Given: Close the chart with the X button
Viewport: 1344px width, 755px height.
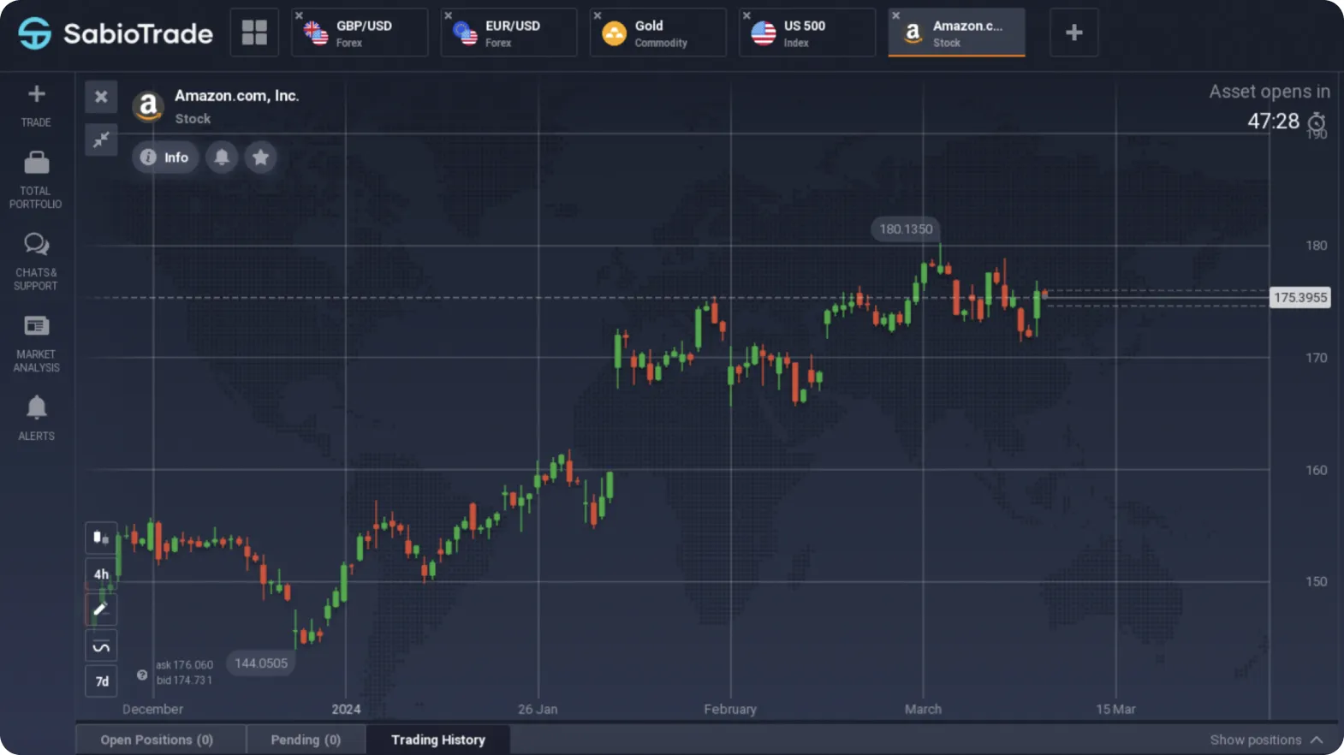Looking at the screenshot, I should coord(101,97).
